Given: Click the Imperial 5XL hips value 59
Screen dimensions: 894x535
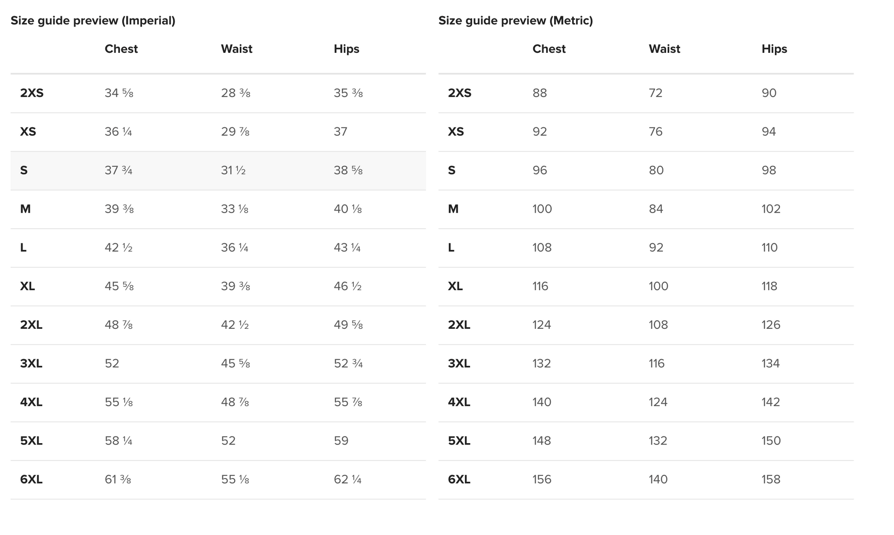Looking at the screenshot, I should pos(341,441).
